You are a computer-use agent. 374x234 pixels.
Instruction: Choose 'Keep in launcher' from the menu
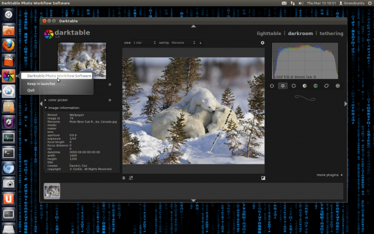(x=41, y=84)
